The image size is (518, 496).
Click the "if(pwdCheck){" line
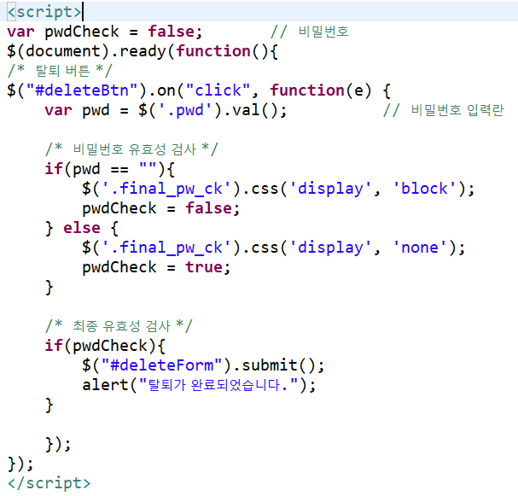tap(105, 346)
